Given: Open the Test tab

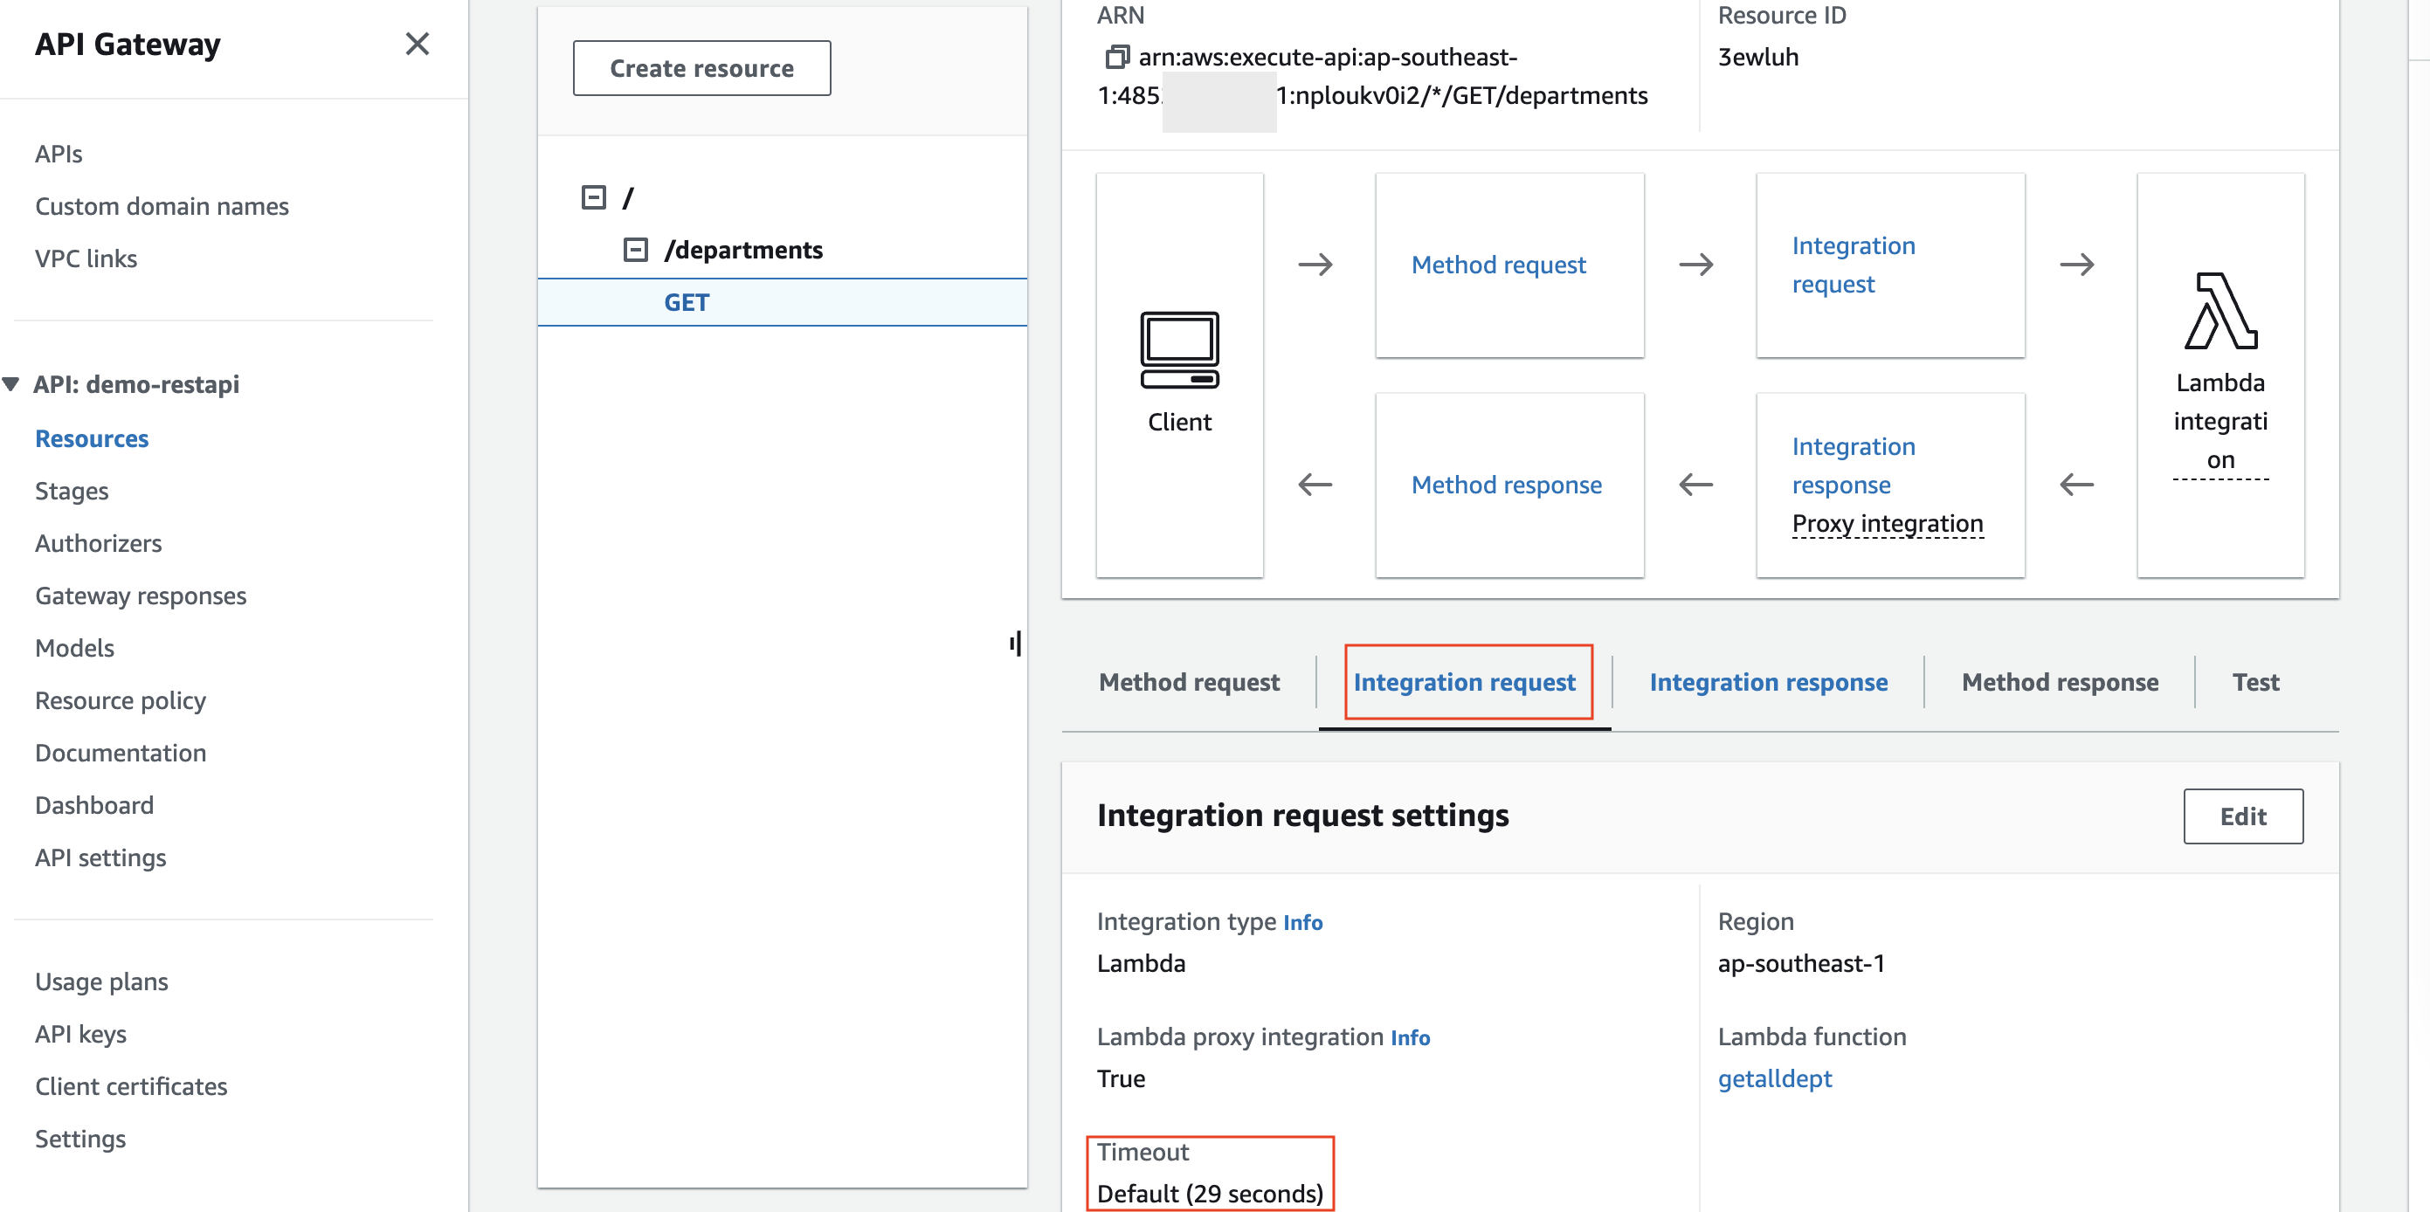Looking at the screenshot, I should coord(2254,682).
